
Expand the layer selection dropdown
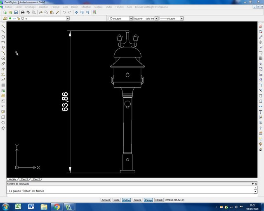pyautogui.click(x=68, y=19)
